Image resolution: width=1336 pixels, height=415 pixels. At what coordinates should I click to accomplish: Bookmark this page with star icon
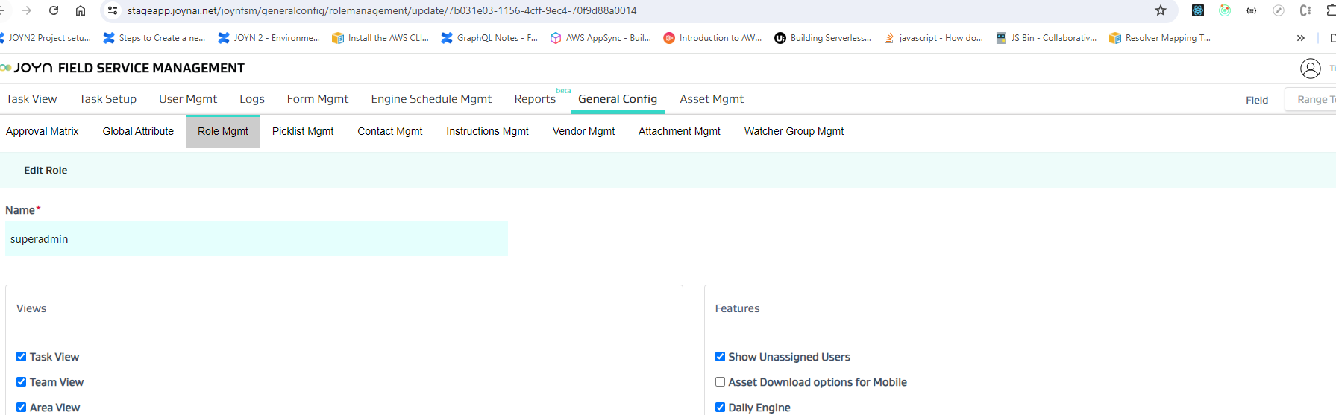click(1161, 10)
